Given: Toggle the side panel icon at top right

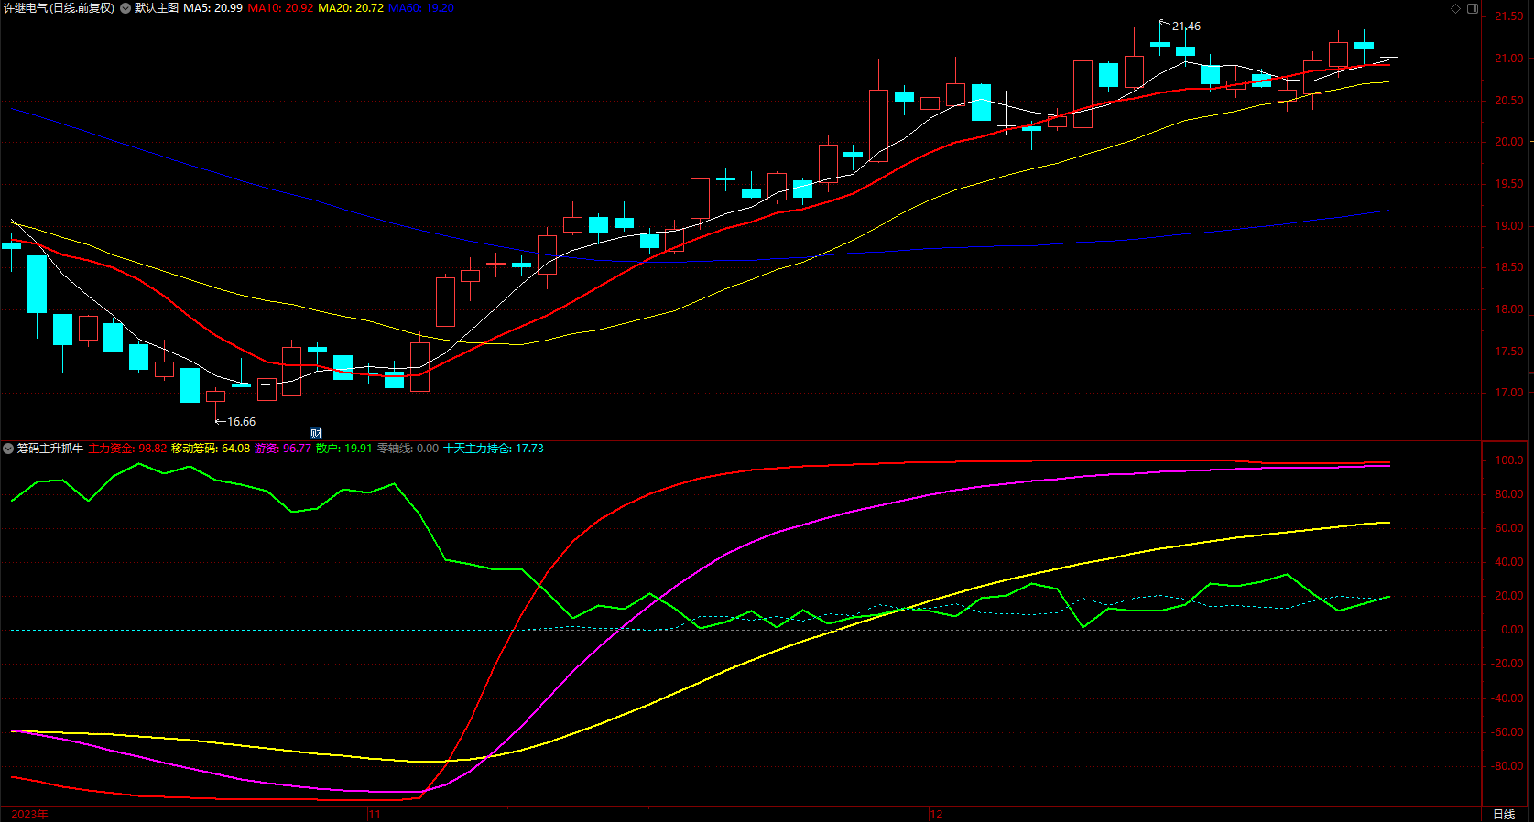Looking at the screenshot, I should 1473,8.
